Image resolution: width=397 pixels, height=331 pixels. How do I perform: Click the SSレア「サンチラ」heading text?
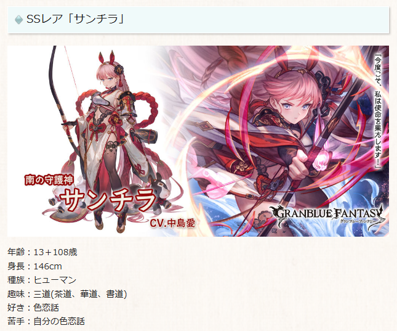coord(75,19)
